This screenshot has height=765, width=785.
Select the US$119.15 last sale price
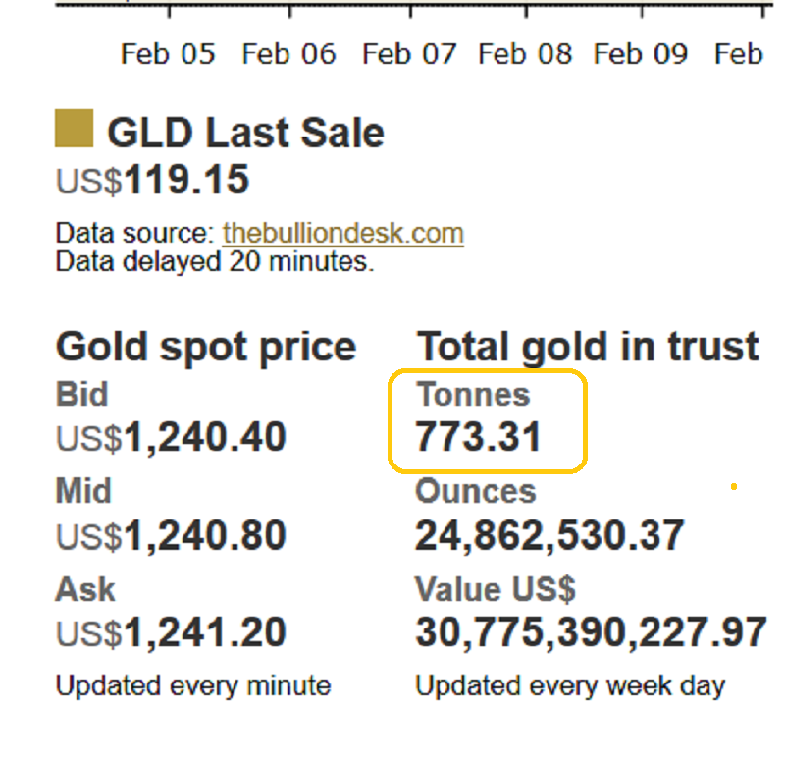click(x=153, y=181)
